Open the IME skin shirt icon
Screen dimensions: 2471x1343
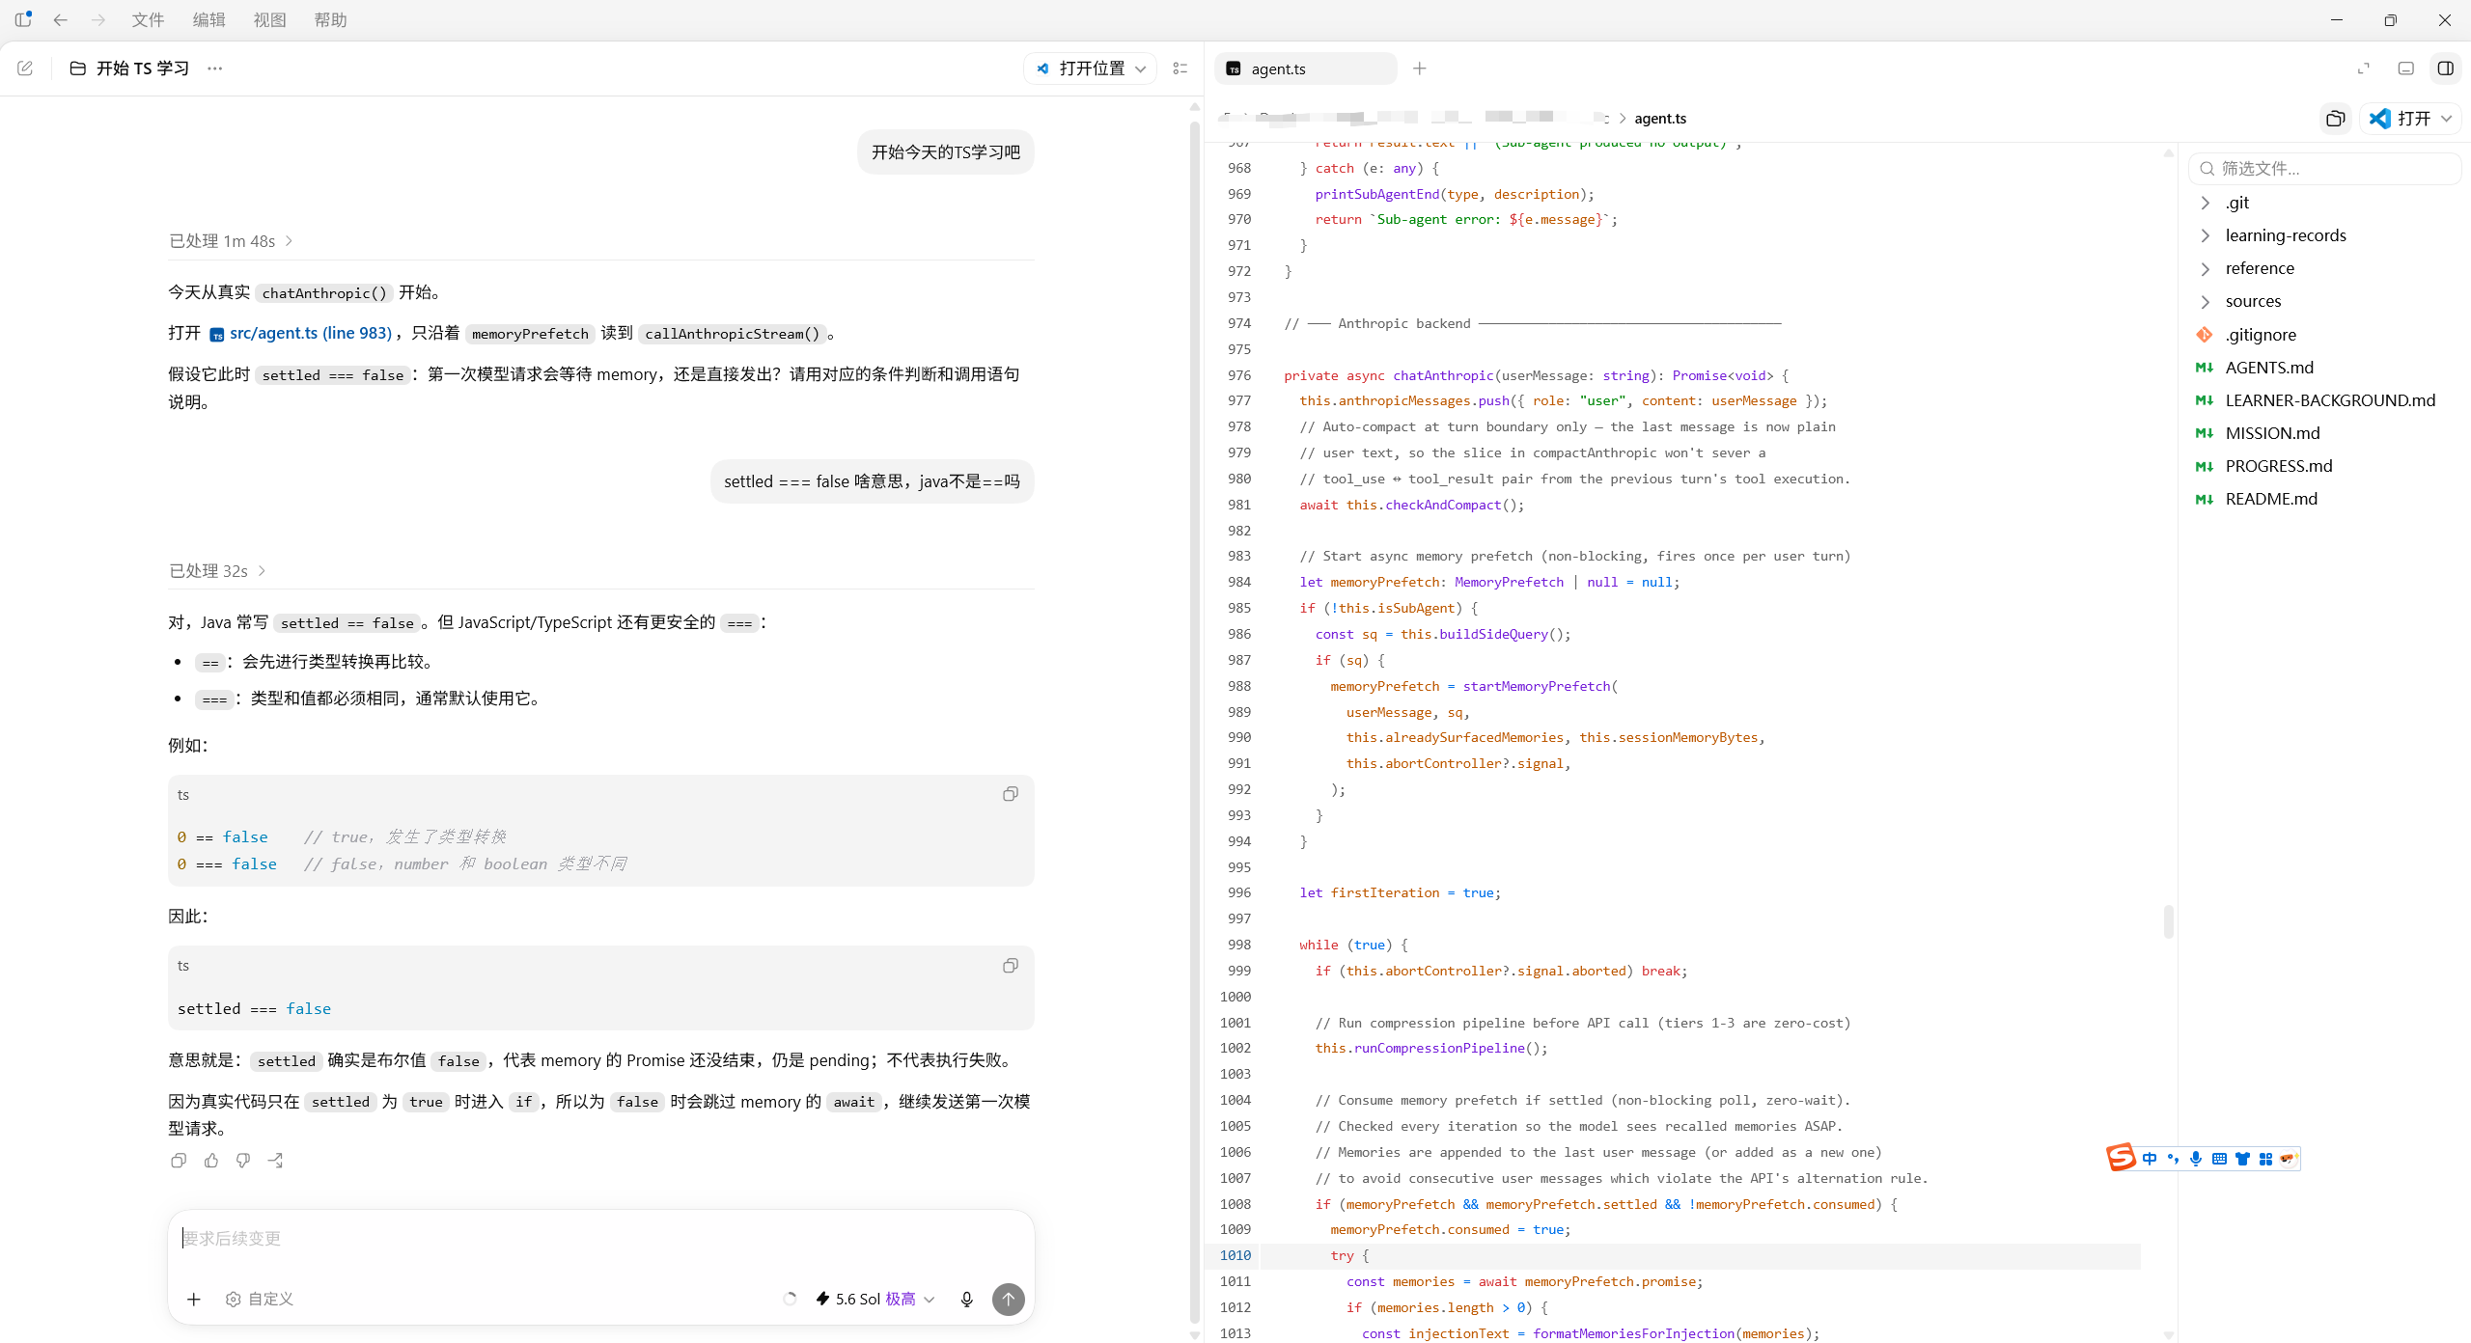coord(2242,1159)
